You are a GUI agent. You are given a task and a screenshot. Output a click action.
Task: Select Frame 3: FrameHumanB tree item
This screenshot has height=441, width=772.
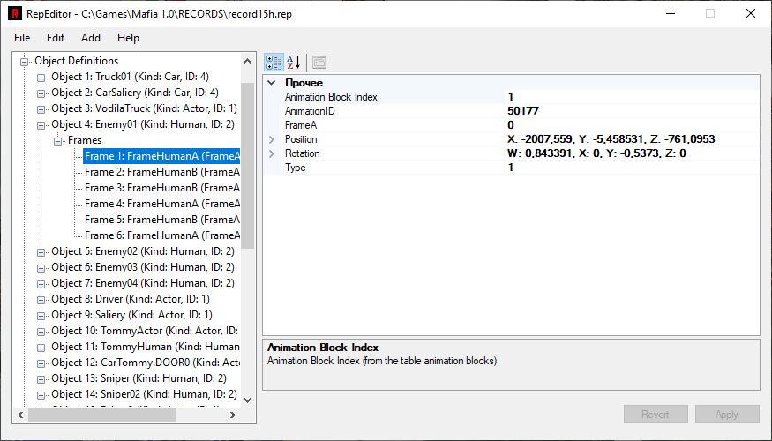tap(161, 188)
